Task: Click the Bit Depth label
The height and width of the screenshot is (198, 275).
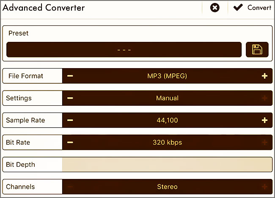Action: pyautogui.click(x=21, y=165)
